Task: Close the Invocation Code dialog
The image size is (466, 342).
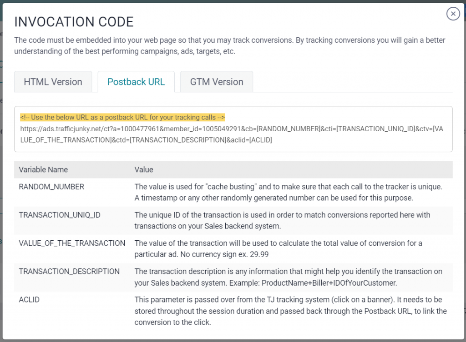Action: click(453, 14)
